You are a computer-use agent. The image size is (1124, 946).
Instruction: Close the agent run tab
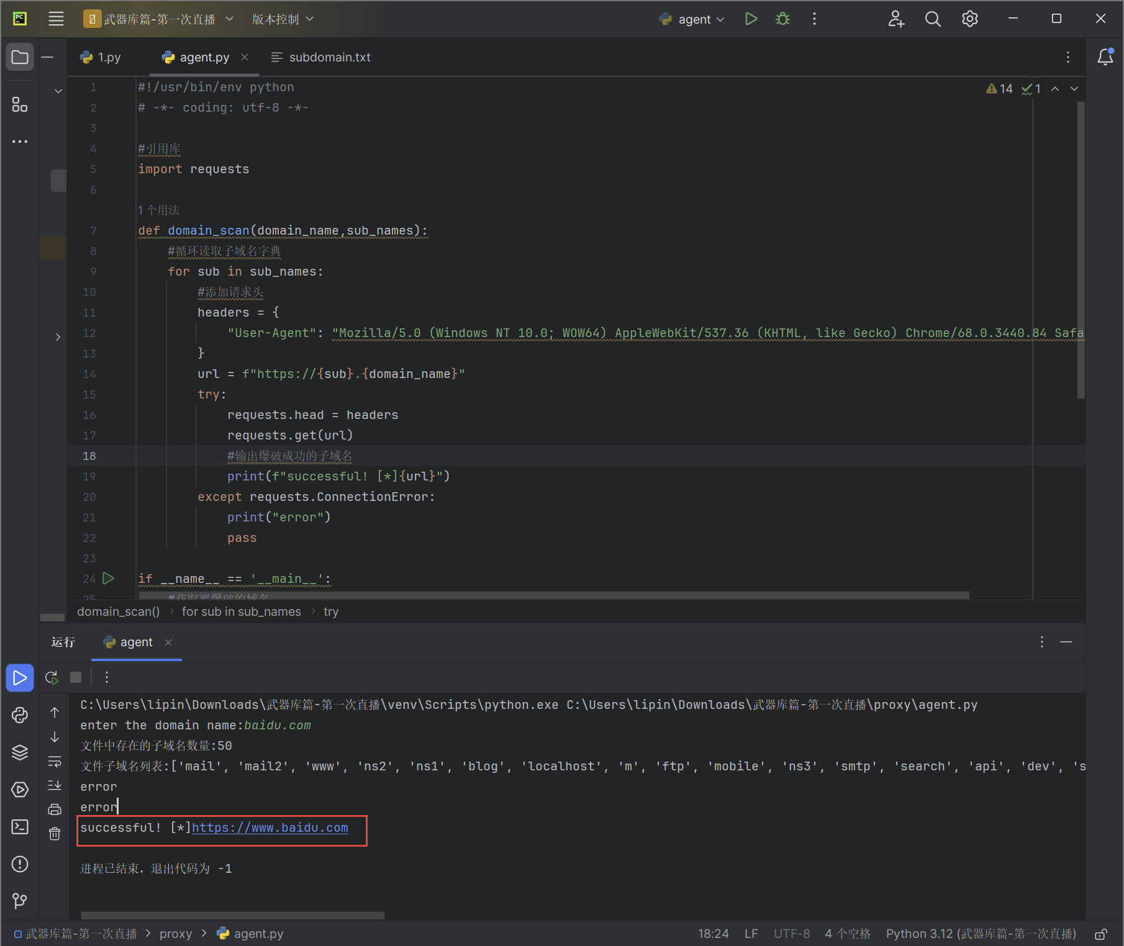168,642
